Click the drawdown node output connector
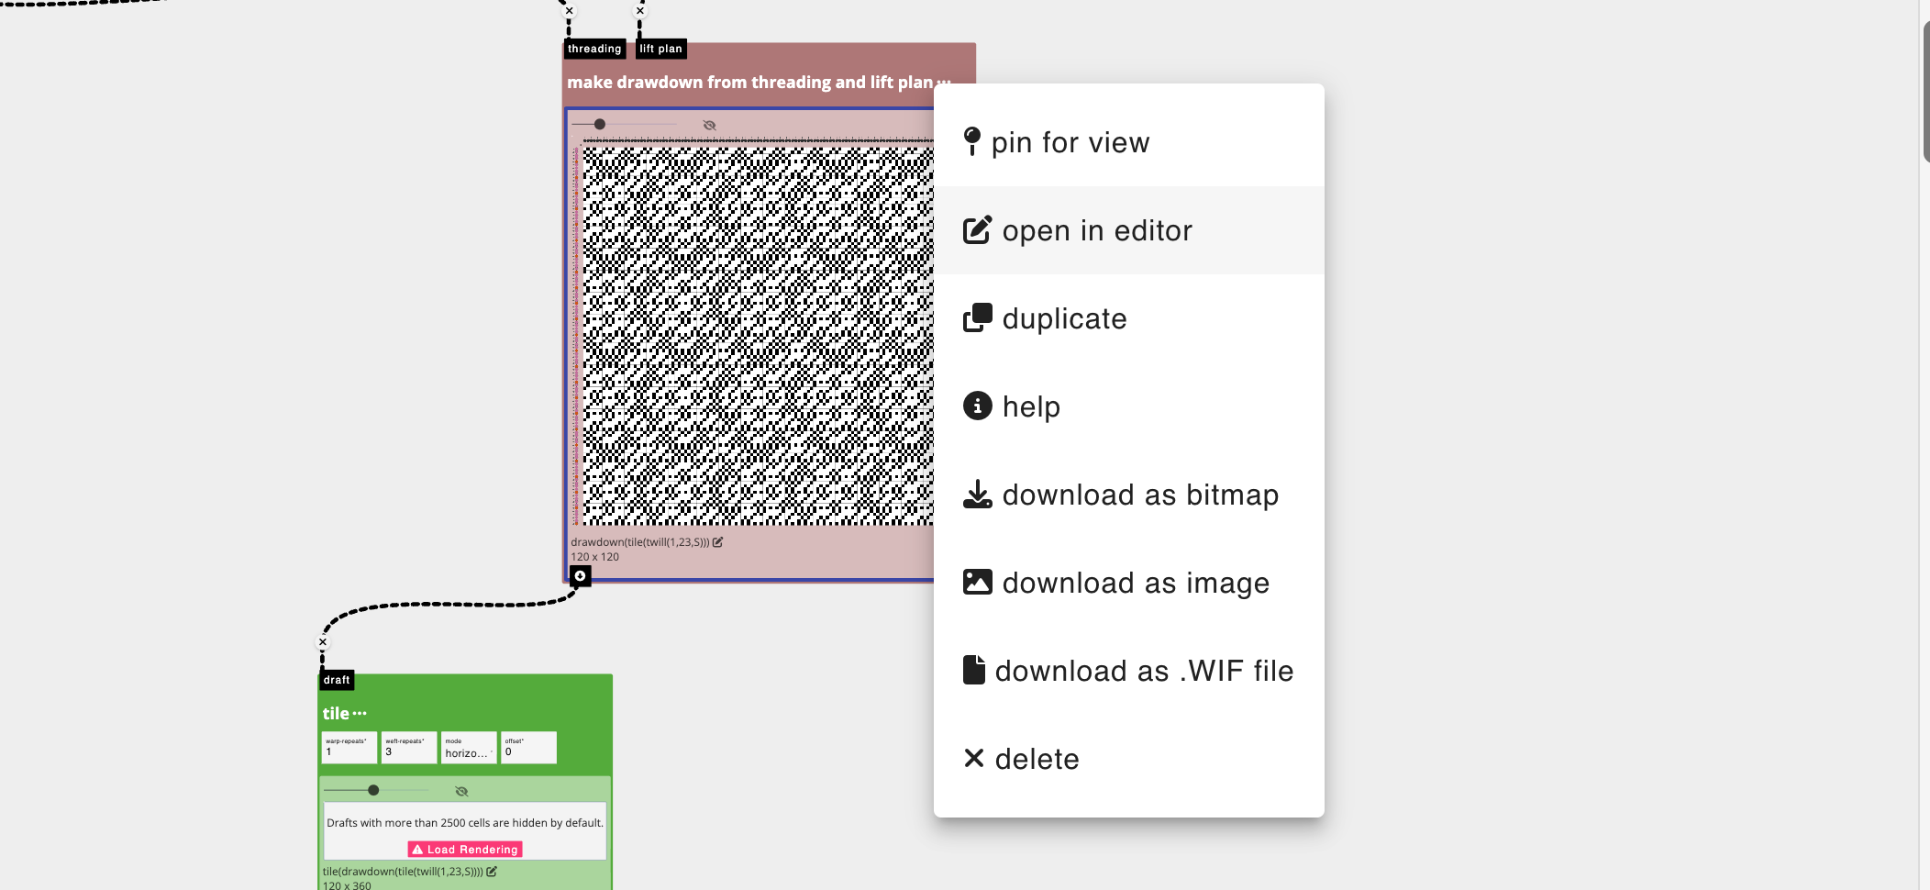 580,576
